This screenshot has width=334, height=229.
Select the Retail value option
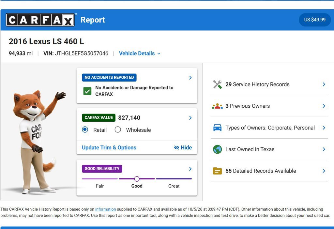[x=85, y=130]
